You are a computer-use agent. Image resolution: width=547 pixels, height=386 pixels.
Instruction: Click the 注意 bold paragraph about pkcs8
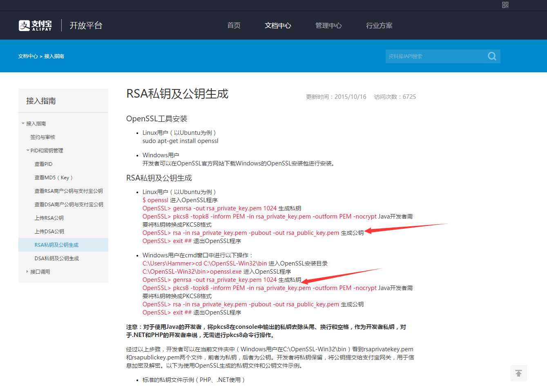266,331
